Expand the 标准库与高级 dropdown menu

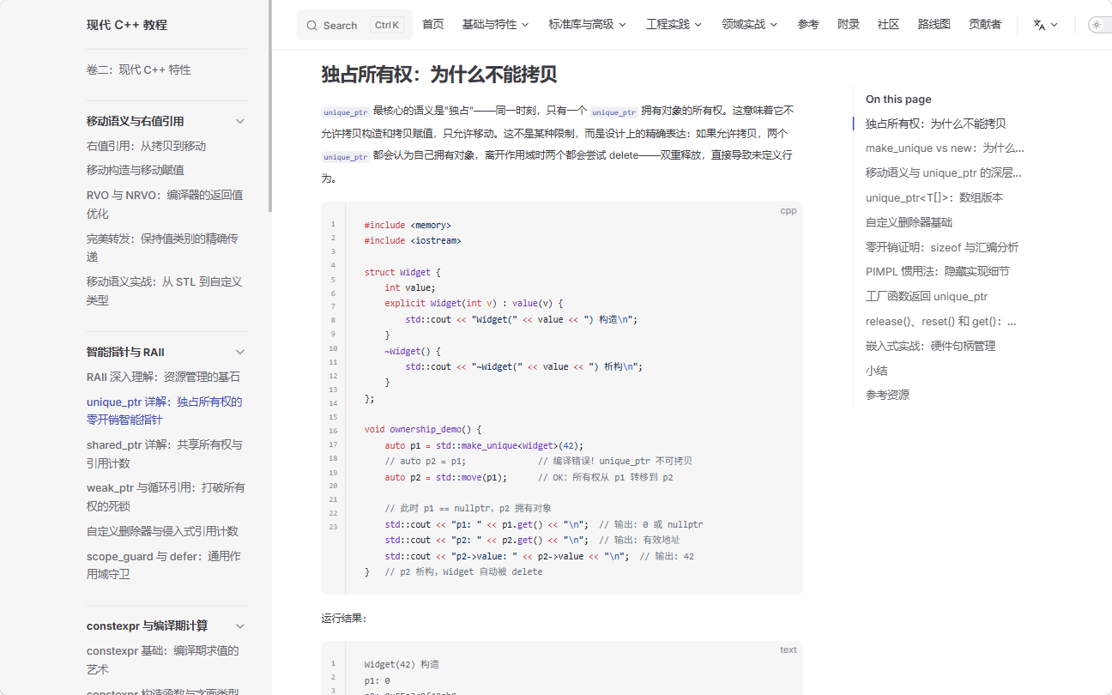pyautogui.click(x=588, y=25)
